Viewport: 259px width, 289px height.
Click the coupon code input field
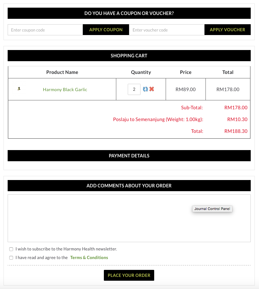pos(45,30)
